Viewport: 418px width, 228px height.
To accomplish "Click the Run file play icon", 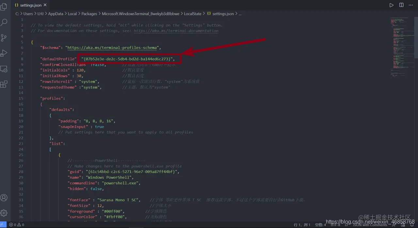I will point(391,5).
